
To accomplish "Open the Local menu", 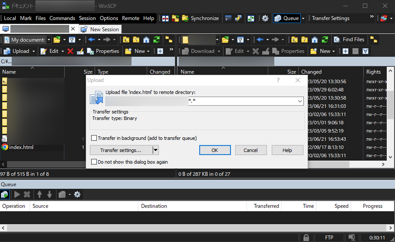I will tap(10, 19).
